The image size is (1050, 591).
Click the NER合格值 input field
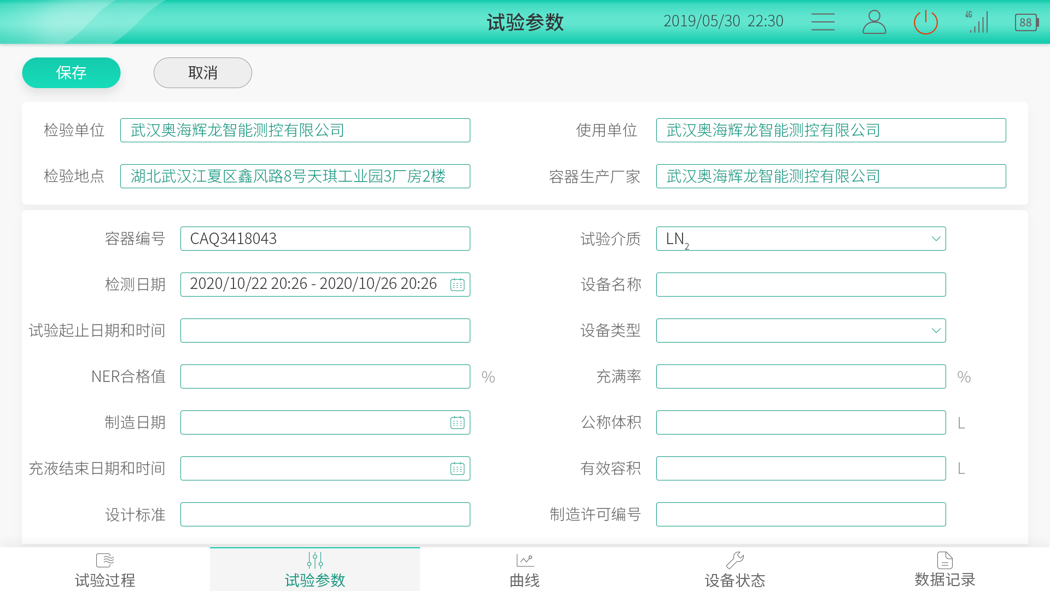325,376
